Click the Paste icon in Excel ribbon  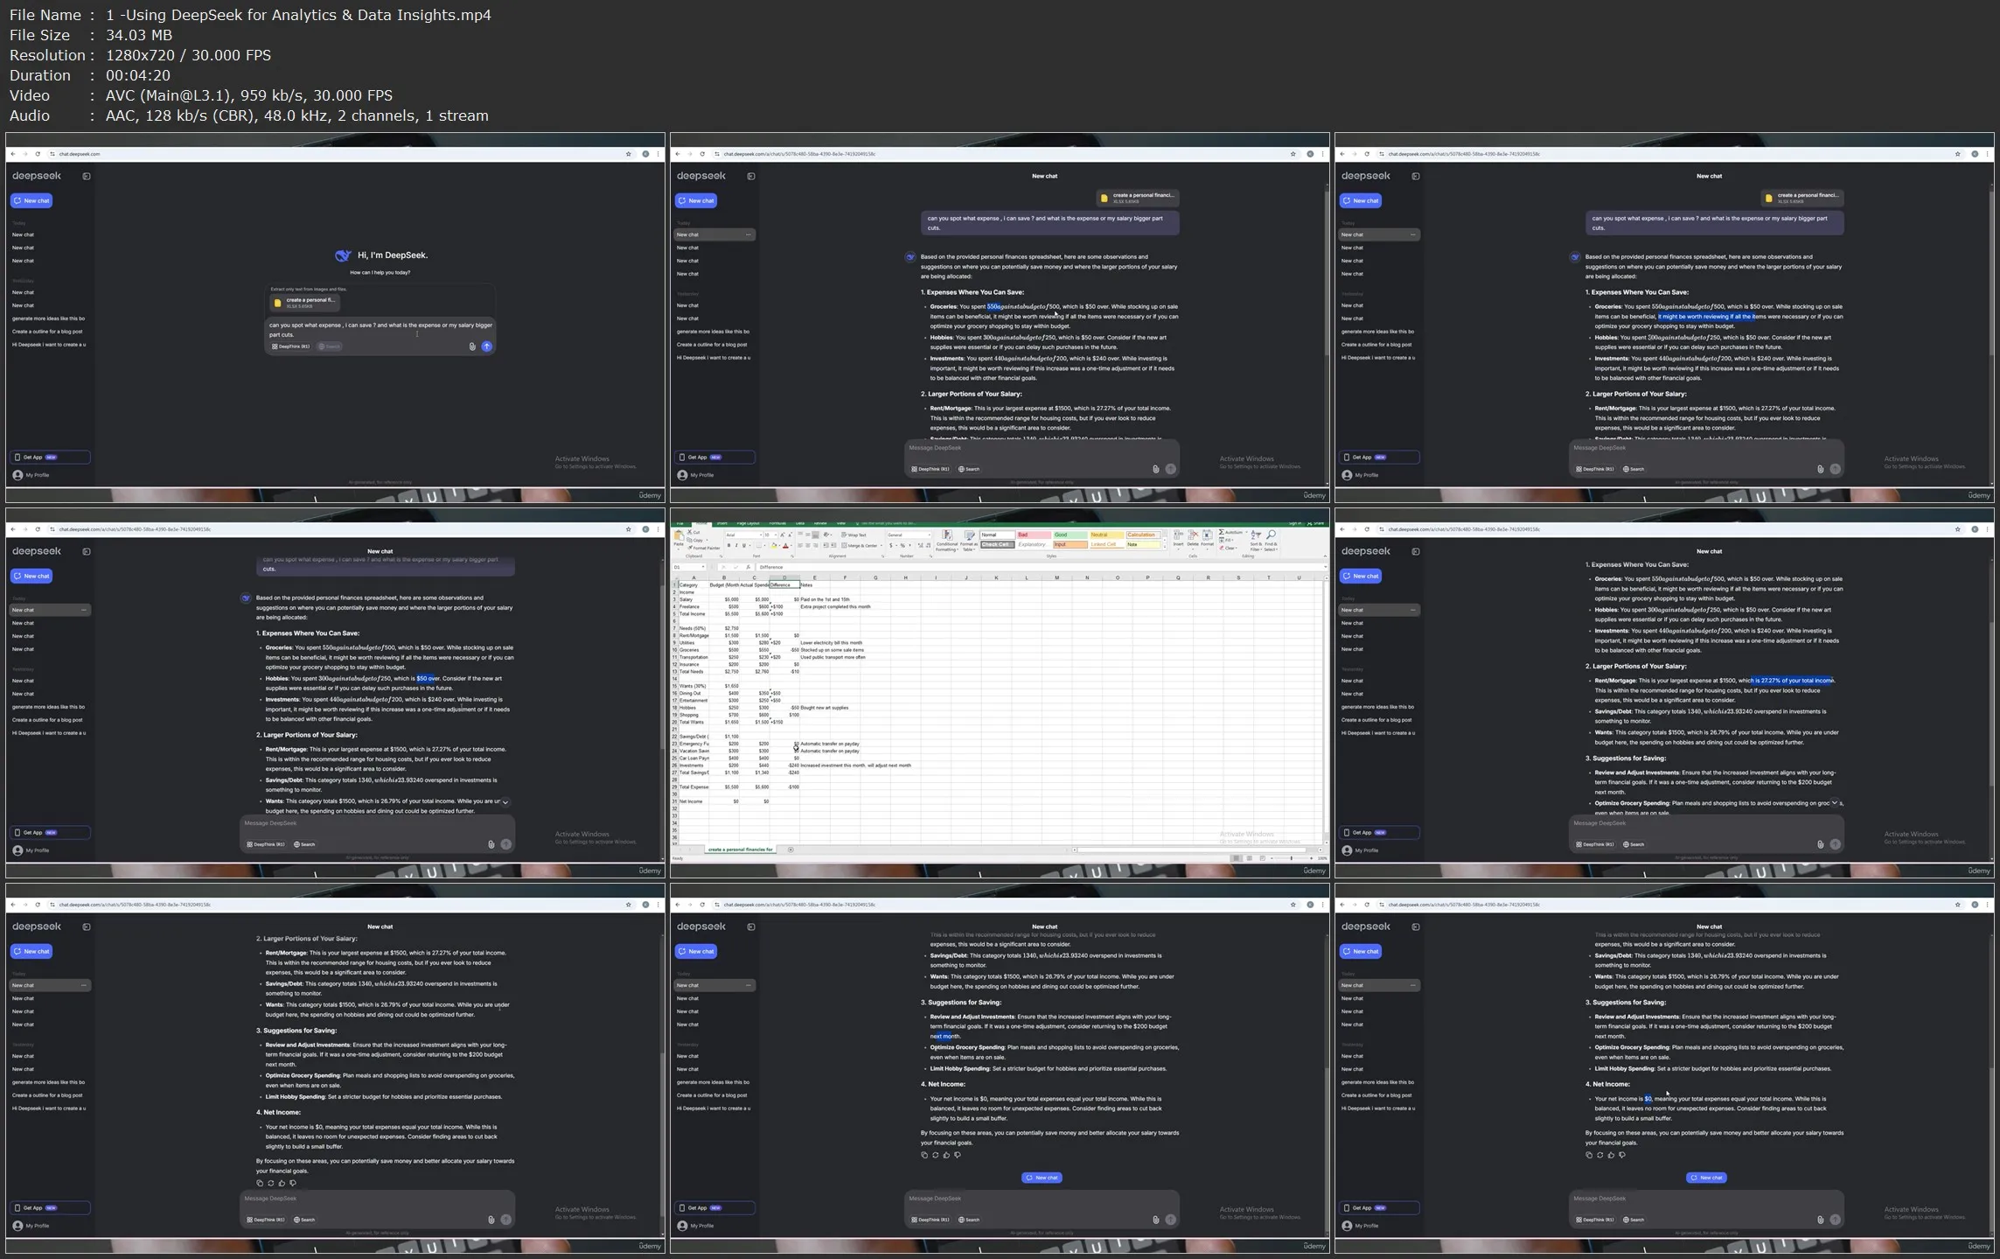click(679, 535)
